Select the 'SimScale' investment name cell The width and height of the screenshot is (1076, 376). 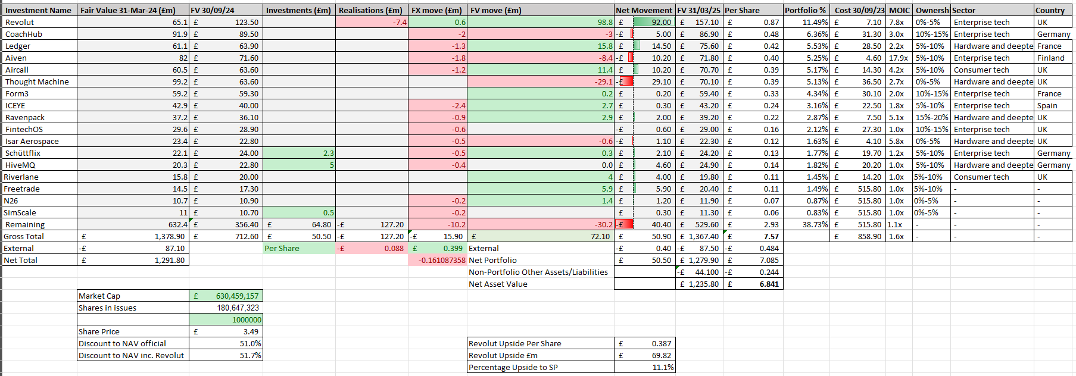point(39,212)
